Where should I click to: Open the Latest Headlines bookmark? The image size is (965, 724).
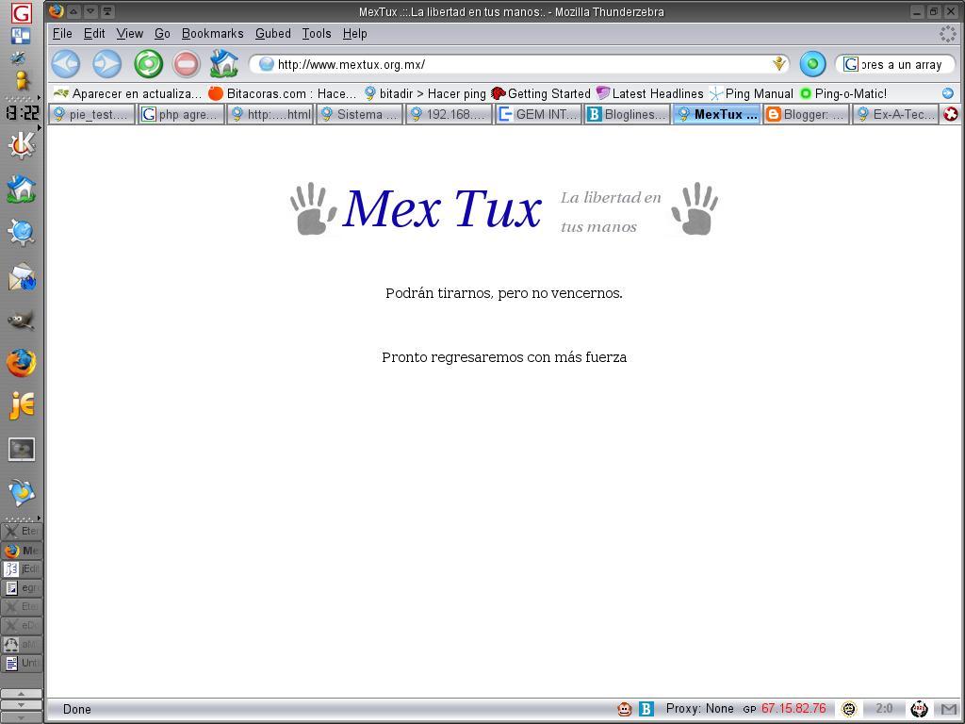(x=649, y=93)
